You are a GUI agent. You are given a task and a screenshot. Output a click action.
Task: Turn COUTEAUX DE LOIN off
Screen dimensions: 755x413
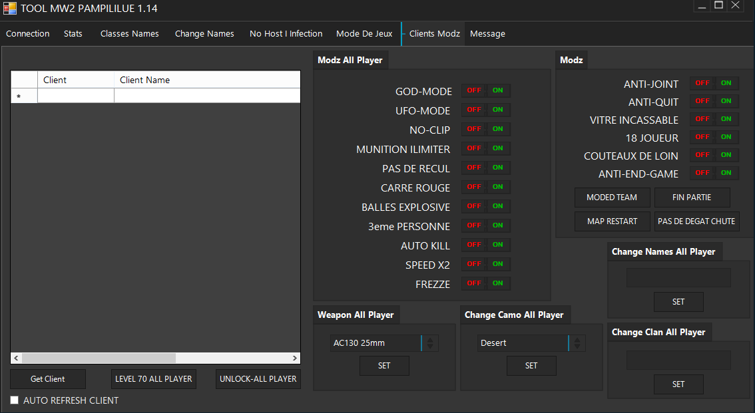(x=702, y=155)
